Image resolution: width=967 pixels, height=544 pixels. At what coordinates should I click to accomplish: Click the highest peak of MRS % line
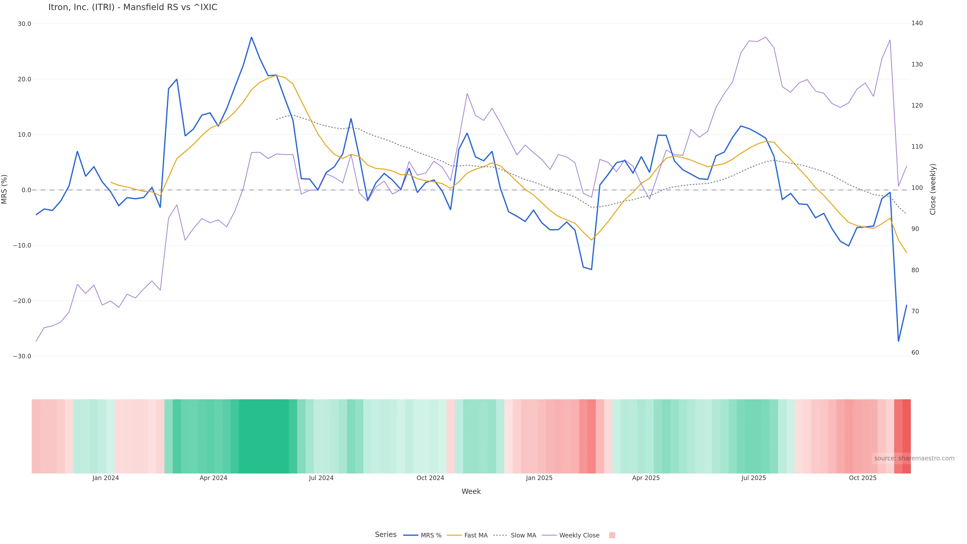[x=252, y=37]
